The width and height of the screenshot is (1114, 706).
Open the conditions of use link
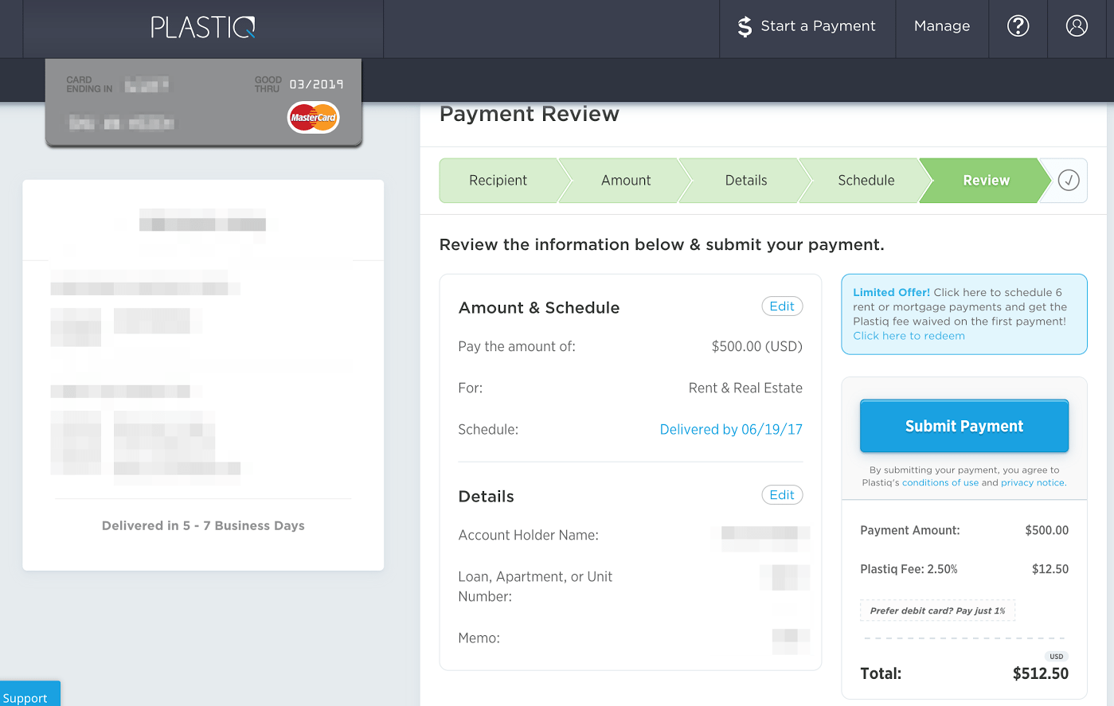point(940,482)
